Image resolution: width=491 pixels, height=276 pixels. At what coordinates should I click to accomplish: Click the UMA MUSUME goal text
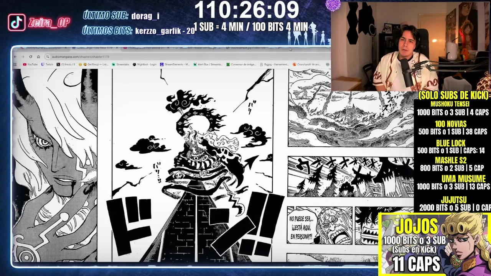[x=463, y=179]
